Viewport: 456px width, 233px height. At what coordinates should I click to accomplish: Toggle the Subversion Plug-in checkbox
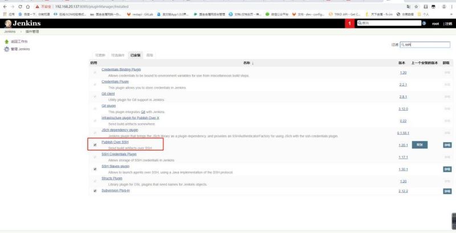point(95,191)
